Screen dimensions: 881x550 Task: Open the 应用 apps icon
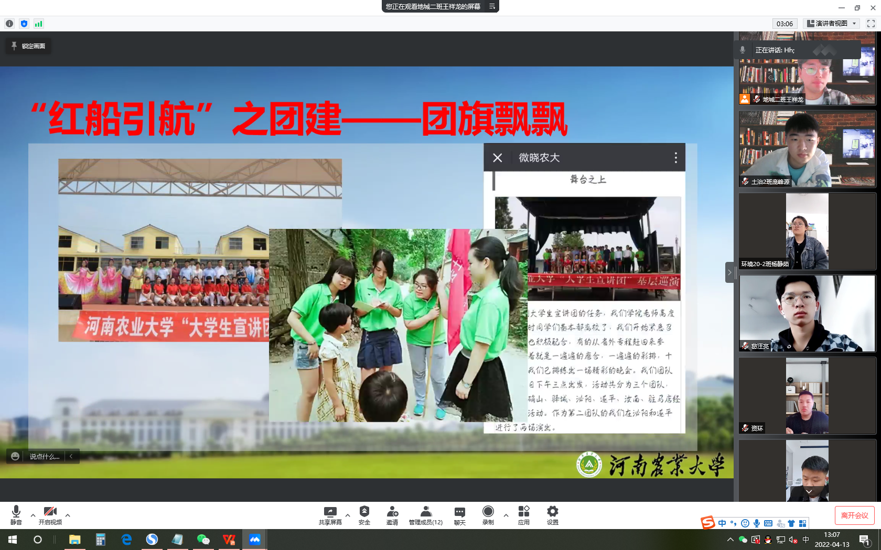(x=523, y=514)
